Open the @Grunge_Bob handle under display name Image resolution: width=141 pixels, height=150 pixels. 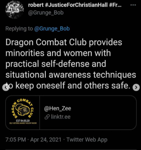(46, 13)
